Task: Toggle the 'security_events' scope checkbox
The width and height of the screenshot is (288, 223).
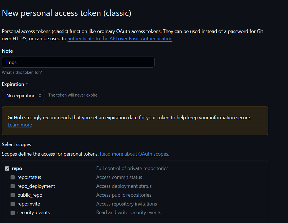Action: click(x=13, y=213)
